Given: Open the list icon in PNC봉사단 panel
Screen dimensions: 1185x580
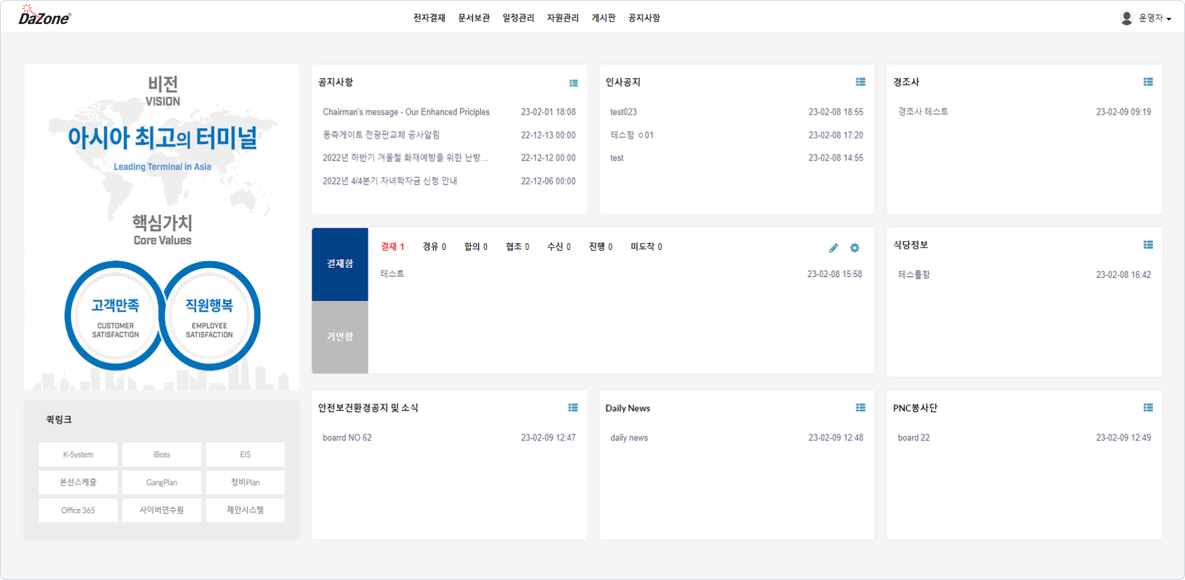Looking at the screenshot, I should (1148, 408).
